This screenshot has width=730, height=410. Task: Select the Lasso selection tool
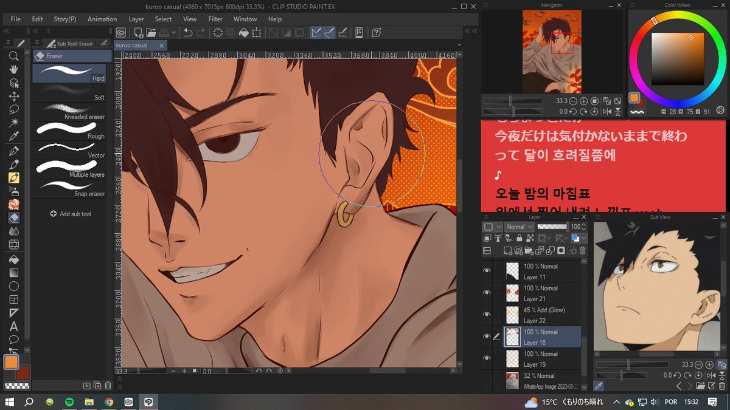pyautogui.click(x=13, y=109)
